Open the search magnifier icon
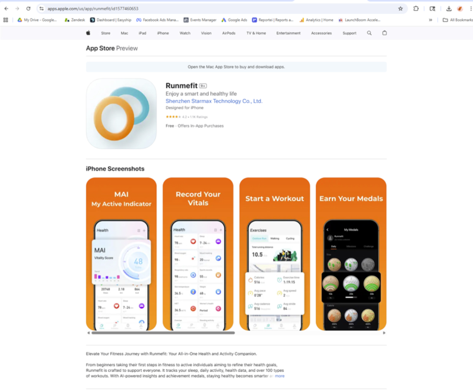Image resolution: width=473 pixels, height=392 pixels. (369, 33)
